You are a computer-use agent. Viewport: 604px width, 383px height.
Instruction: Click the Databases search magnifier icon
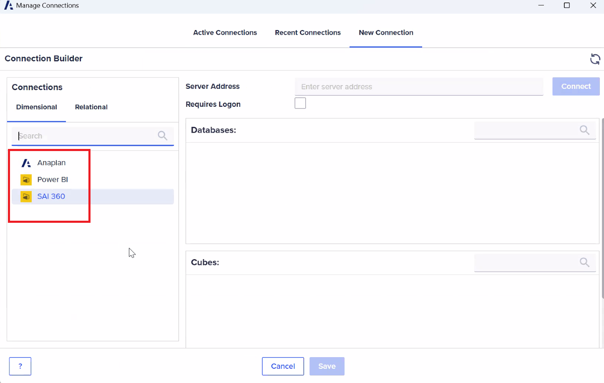pos(584,130)
